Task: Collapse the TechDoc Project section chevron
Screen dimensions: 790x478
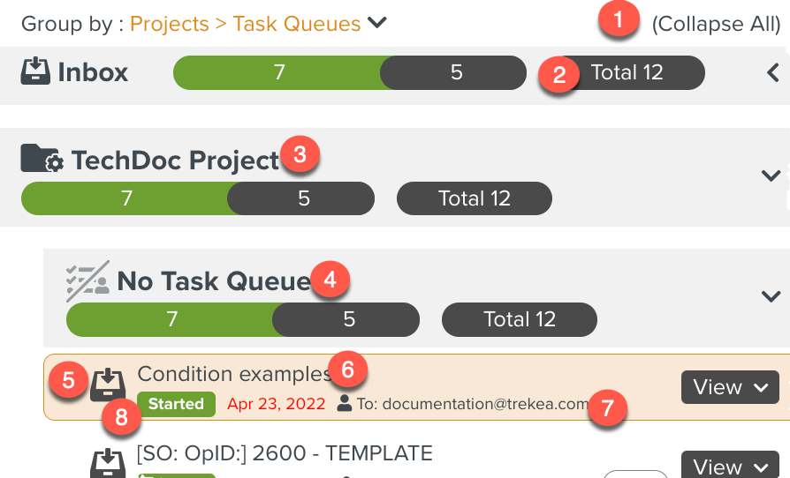Action: [771, 176]
